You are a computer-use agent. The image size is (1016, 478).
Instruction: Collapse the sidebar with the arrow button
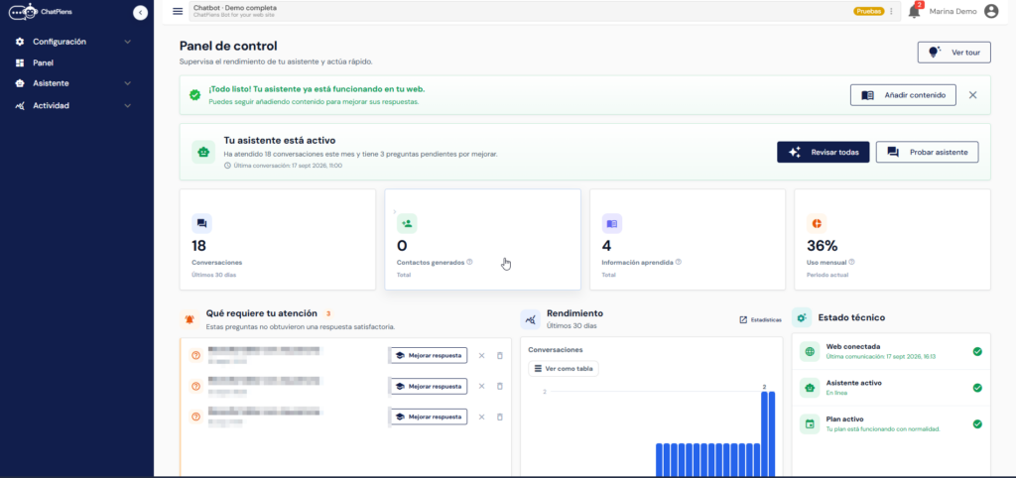[140, 12]
